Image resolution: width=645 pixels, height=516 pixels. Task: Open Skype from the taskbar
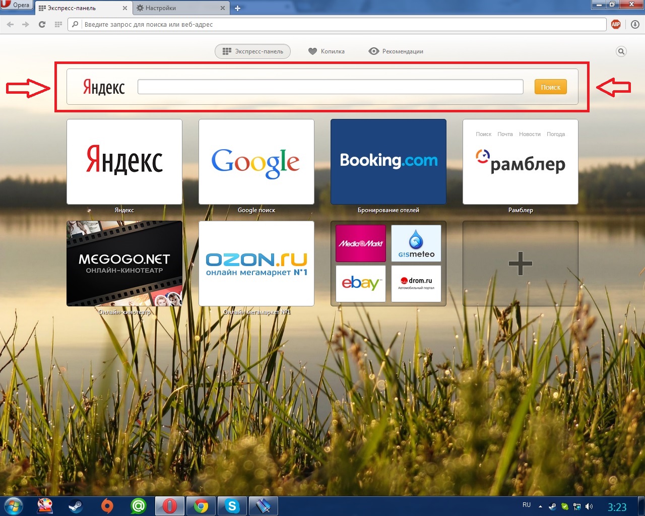coord(232,506)
